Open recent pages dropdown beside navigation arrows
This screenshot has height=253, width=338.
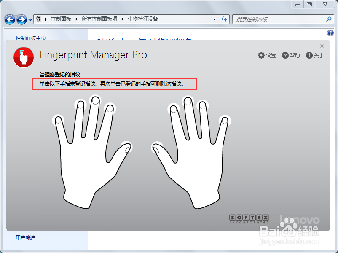point(30,20)
